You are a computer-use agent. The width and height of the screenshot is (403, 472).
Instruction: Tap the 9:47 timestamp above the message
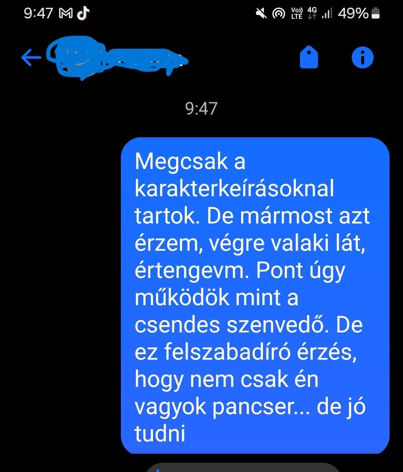click(x=201, y=108)
